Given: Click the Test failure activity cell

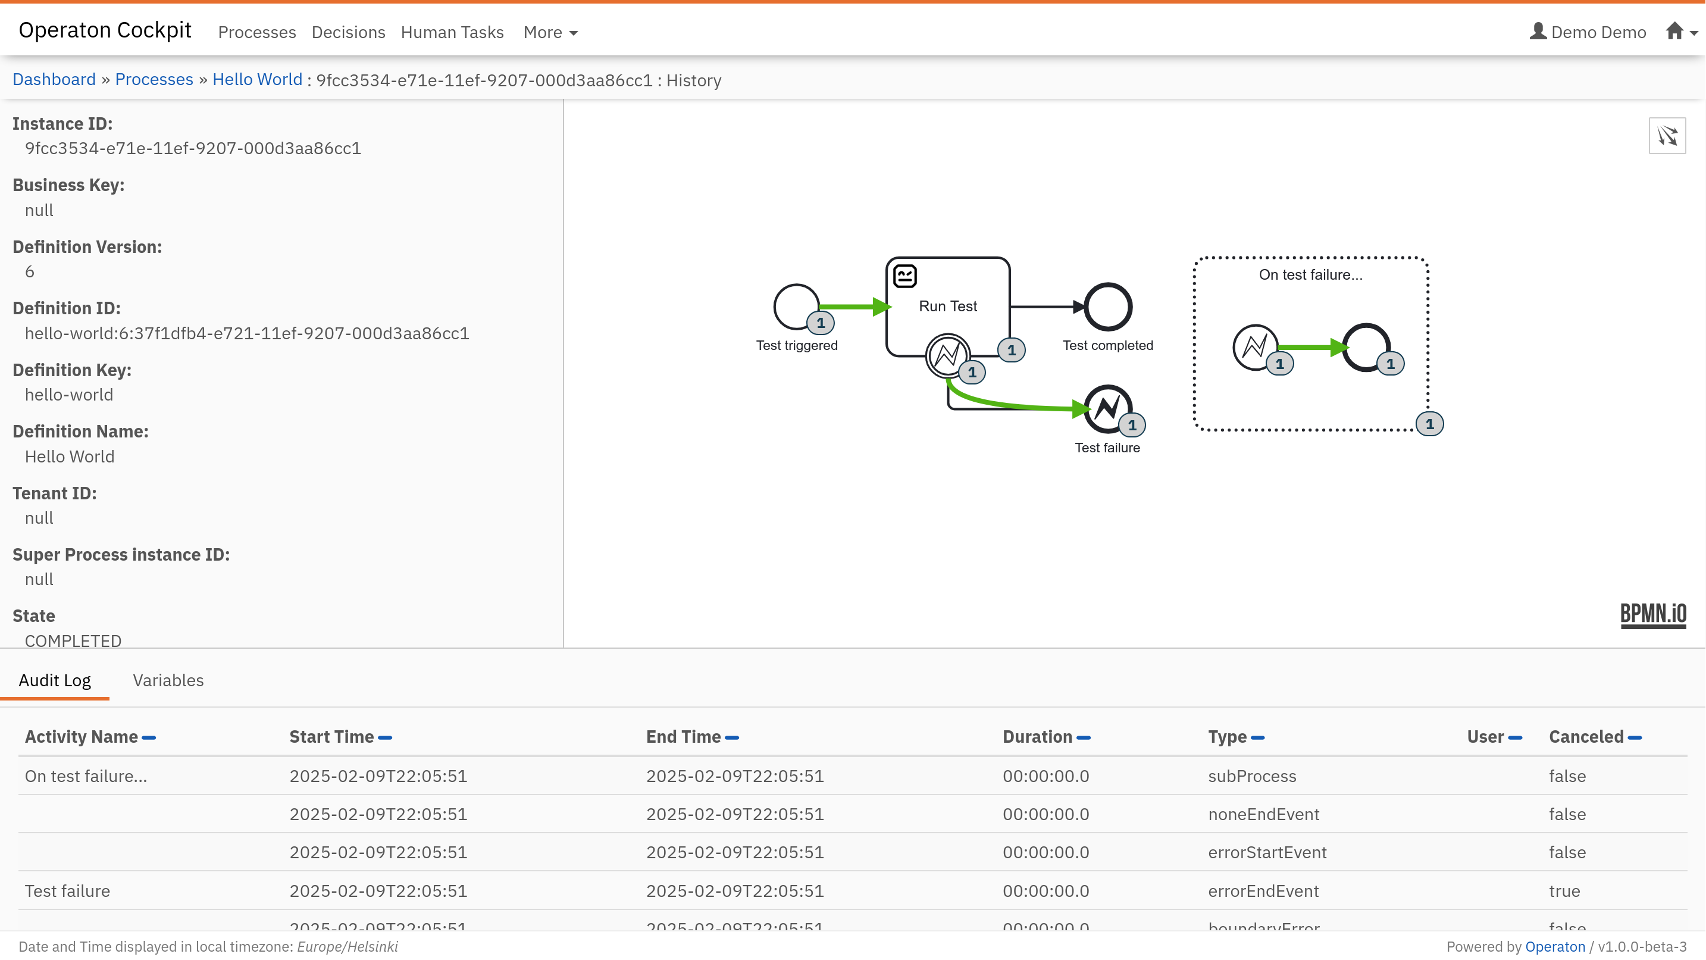Looking at the screenshot, I should pyautogui.click(x=67, y=891).
